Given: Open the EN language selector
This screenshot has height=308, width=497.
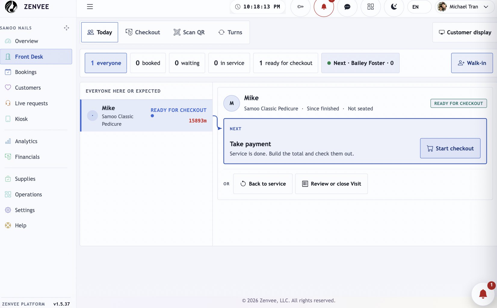Looking at the screenshot, I should point(419,7).
